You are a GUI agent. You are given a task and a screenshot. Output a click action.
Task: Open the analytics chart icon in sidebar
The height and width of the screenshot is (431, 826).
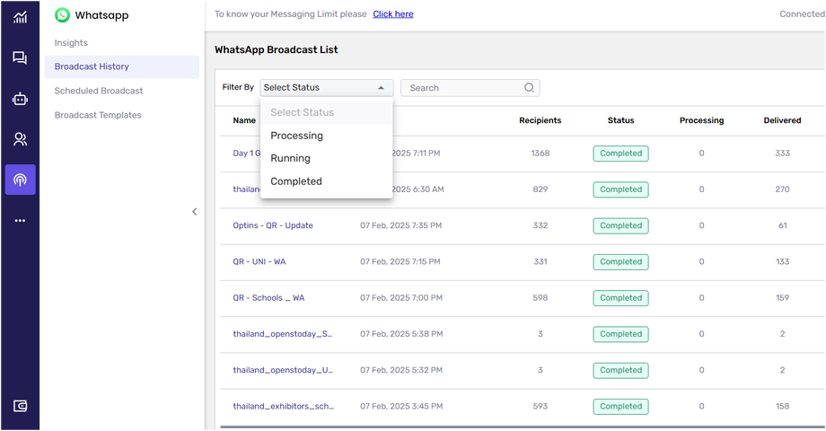(20, 18)
